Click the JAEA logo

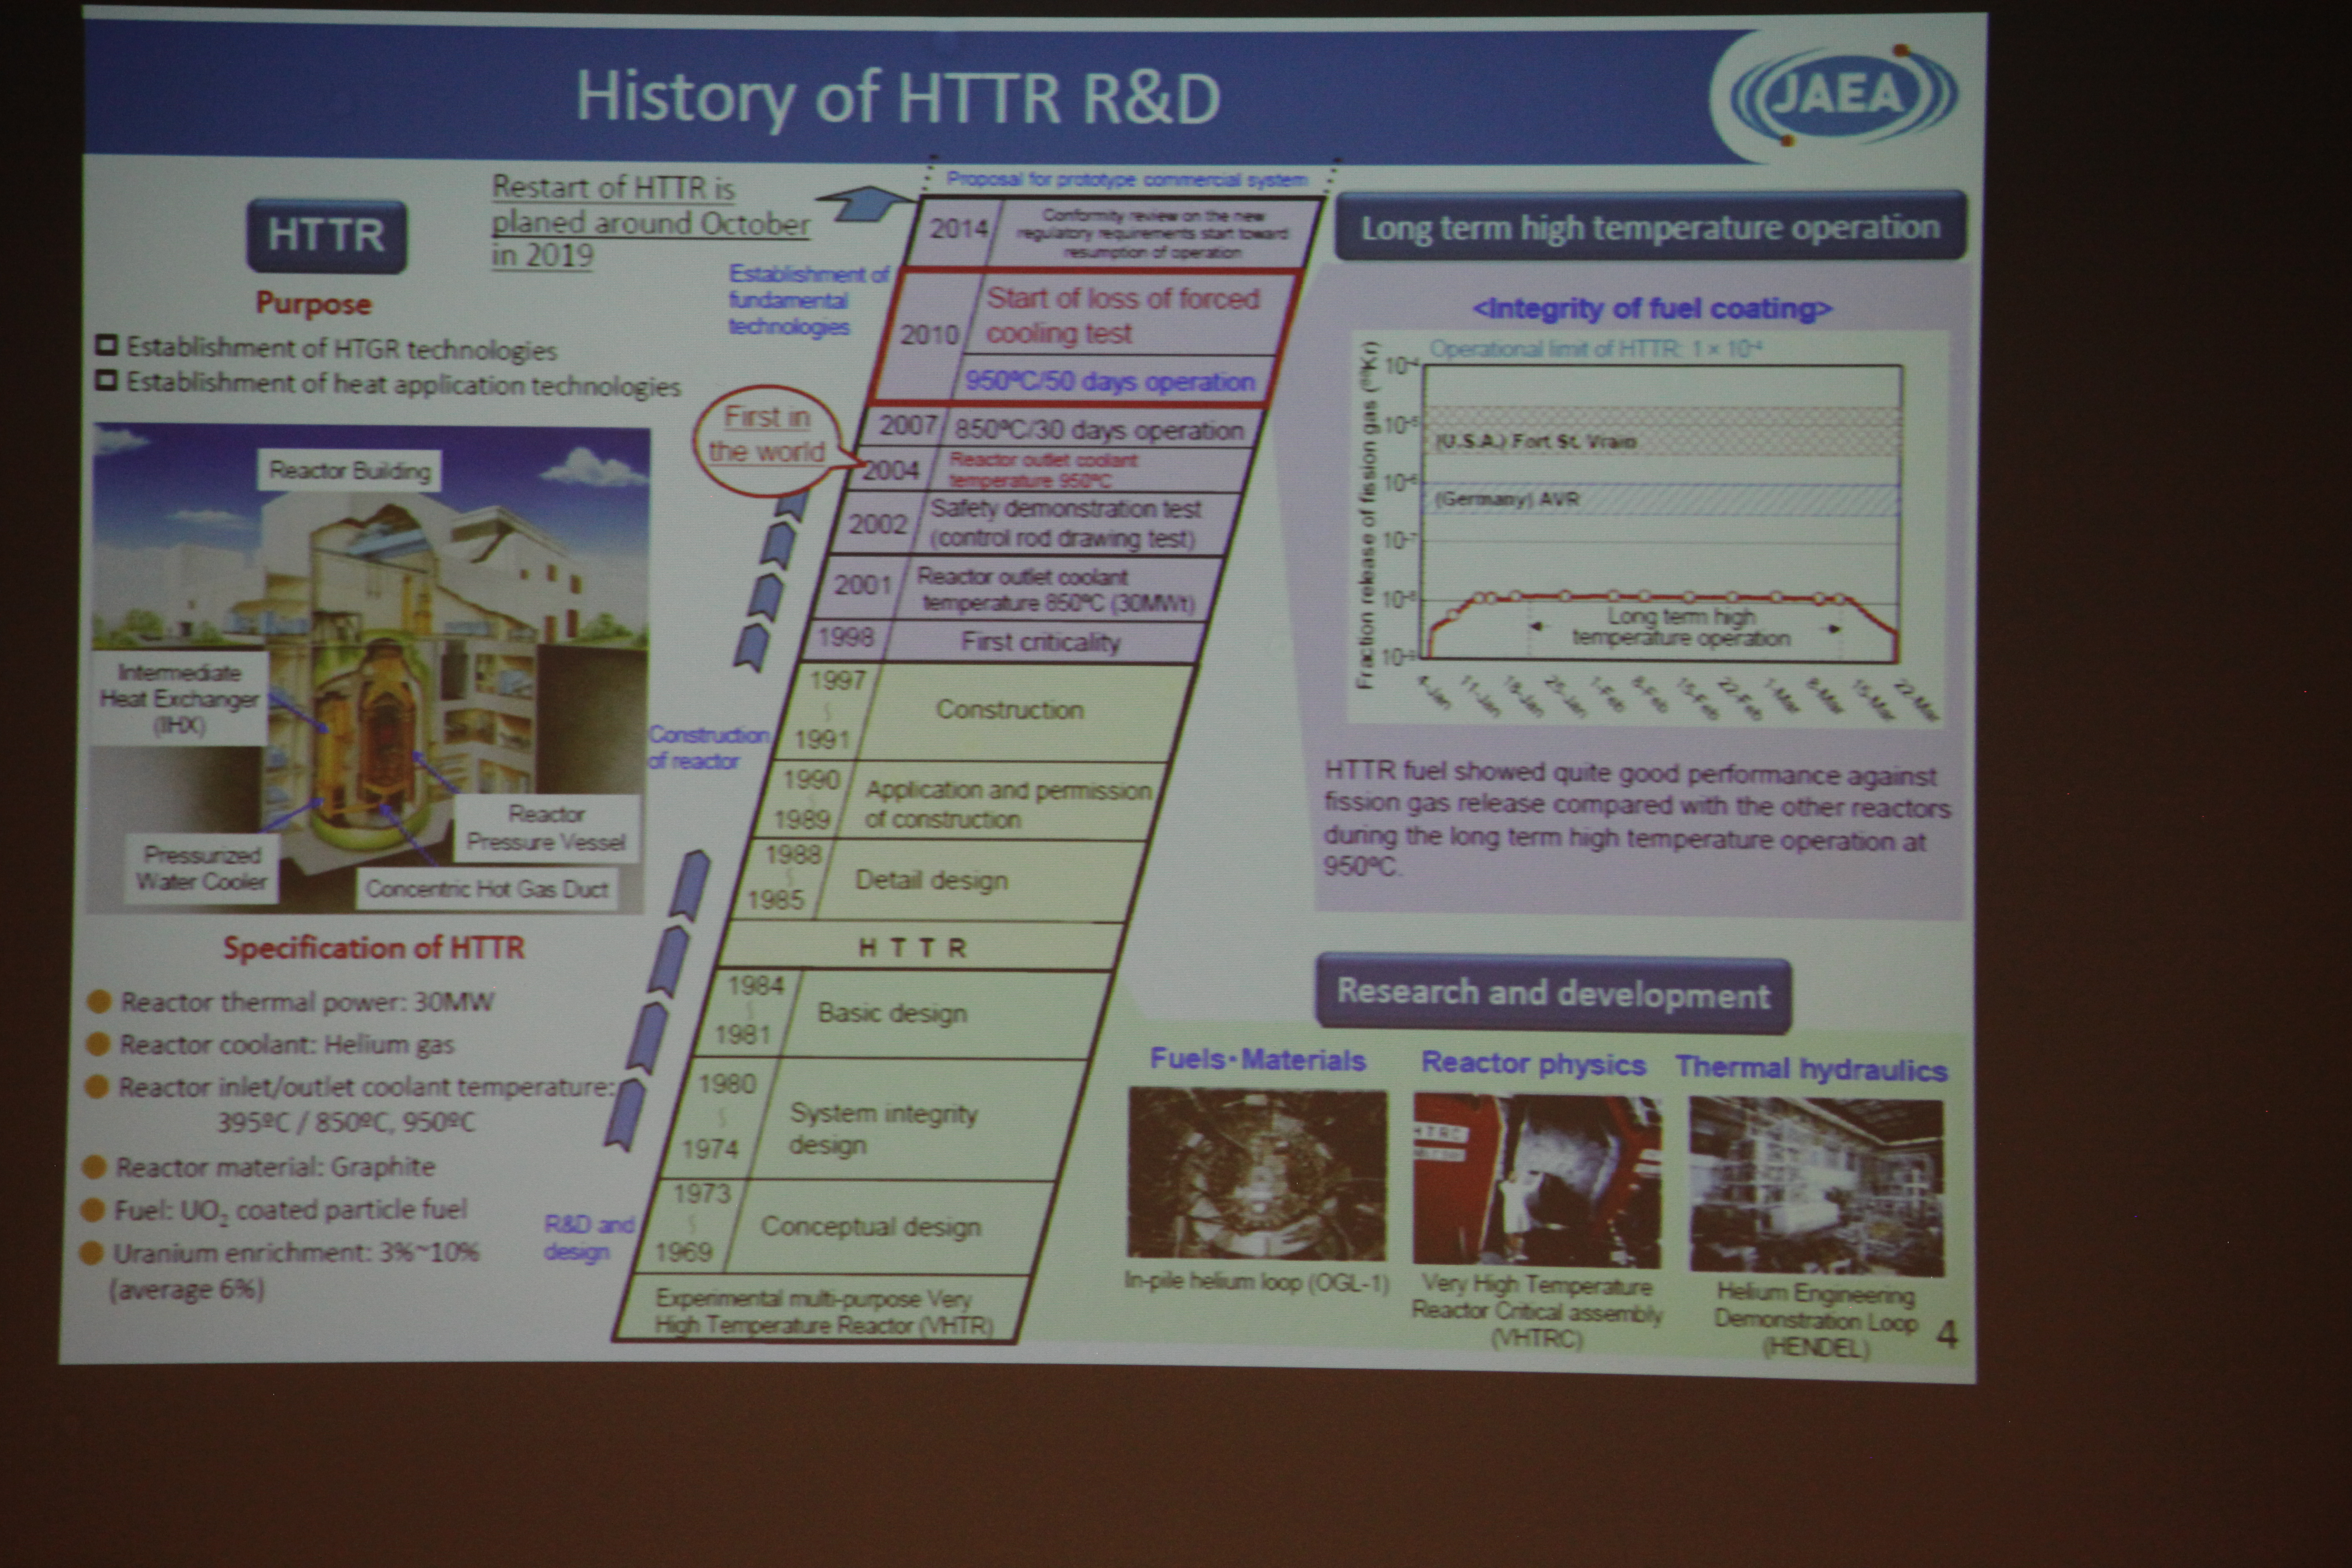pyautogui.click(x=1842, y=95)
